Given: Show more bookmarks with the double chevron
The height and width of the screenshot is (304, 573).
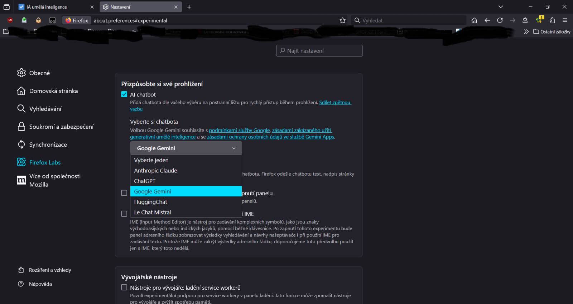Looking at the screenshot, I should click(526, 31).
